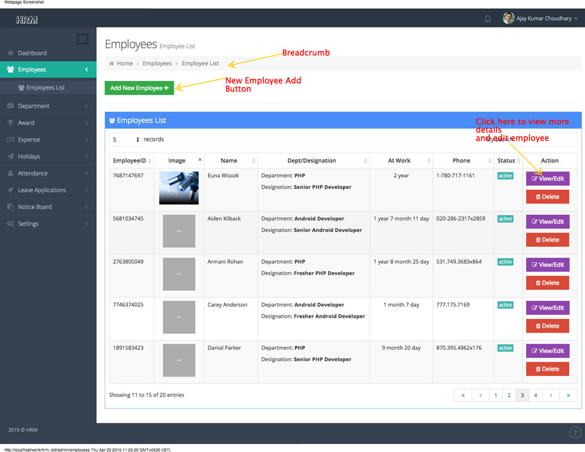Sort table by EmployeeID column
The height and width of the screenshot is (452, 585).
[x=131, y=161]
